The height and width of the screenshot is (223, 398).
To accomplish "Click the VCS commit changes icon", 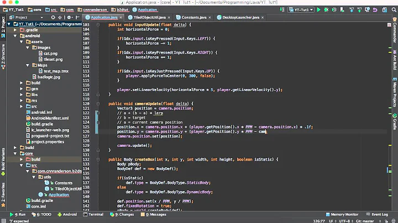I will (x=359, y=9).
